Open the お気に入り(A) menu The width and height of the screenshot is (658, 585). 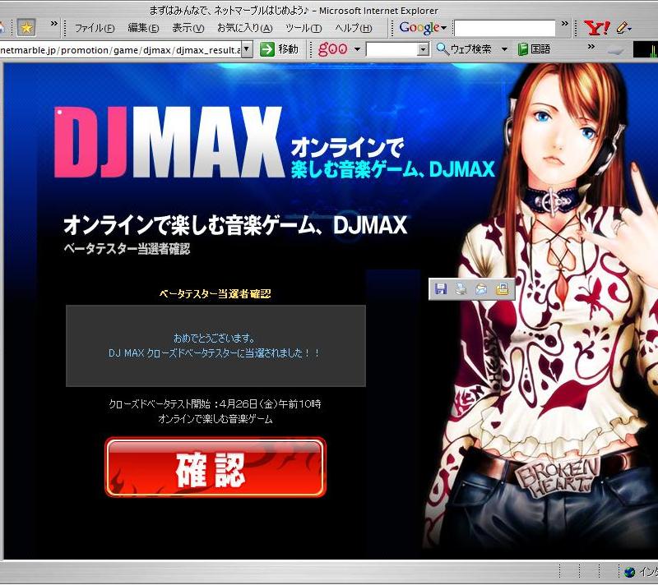(244, 28)
